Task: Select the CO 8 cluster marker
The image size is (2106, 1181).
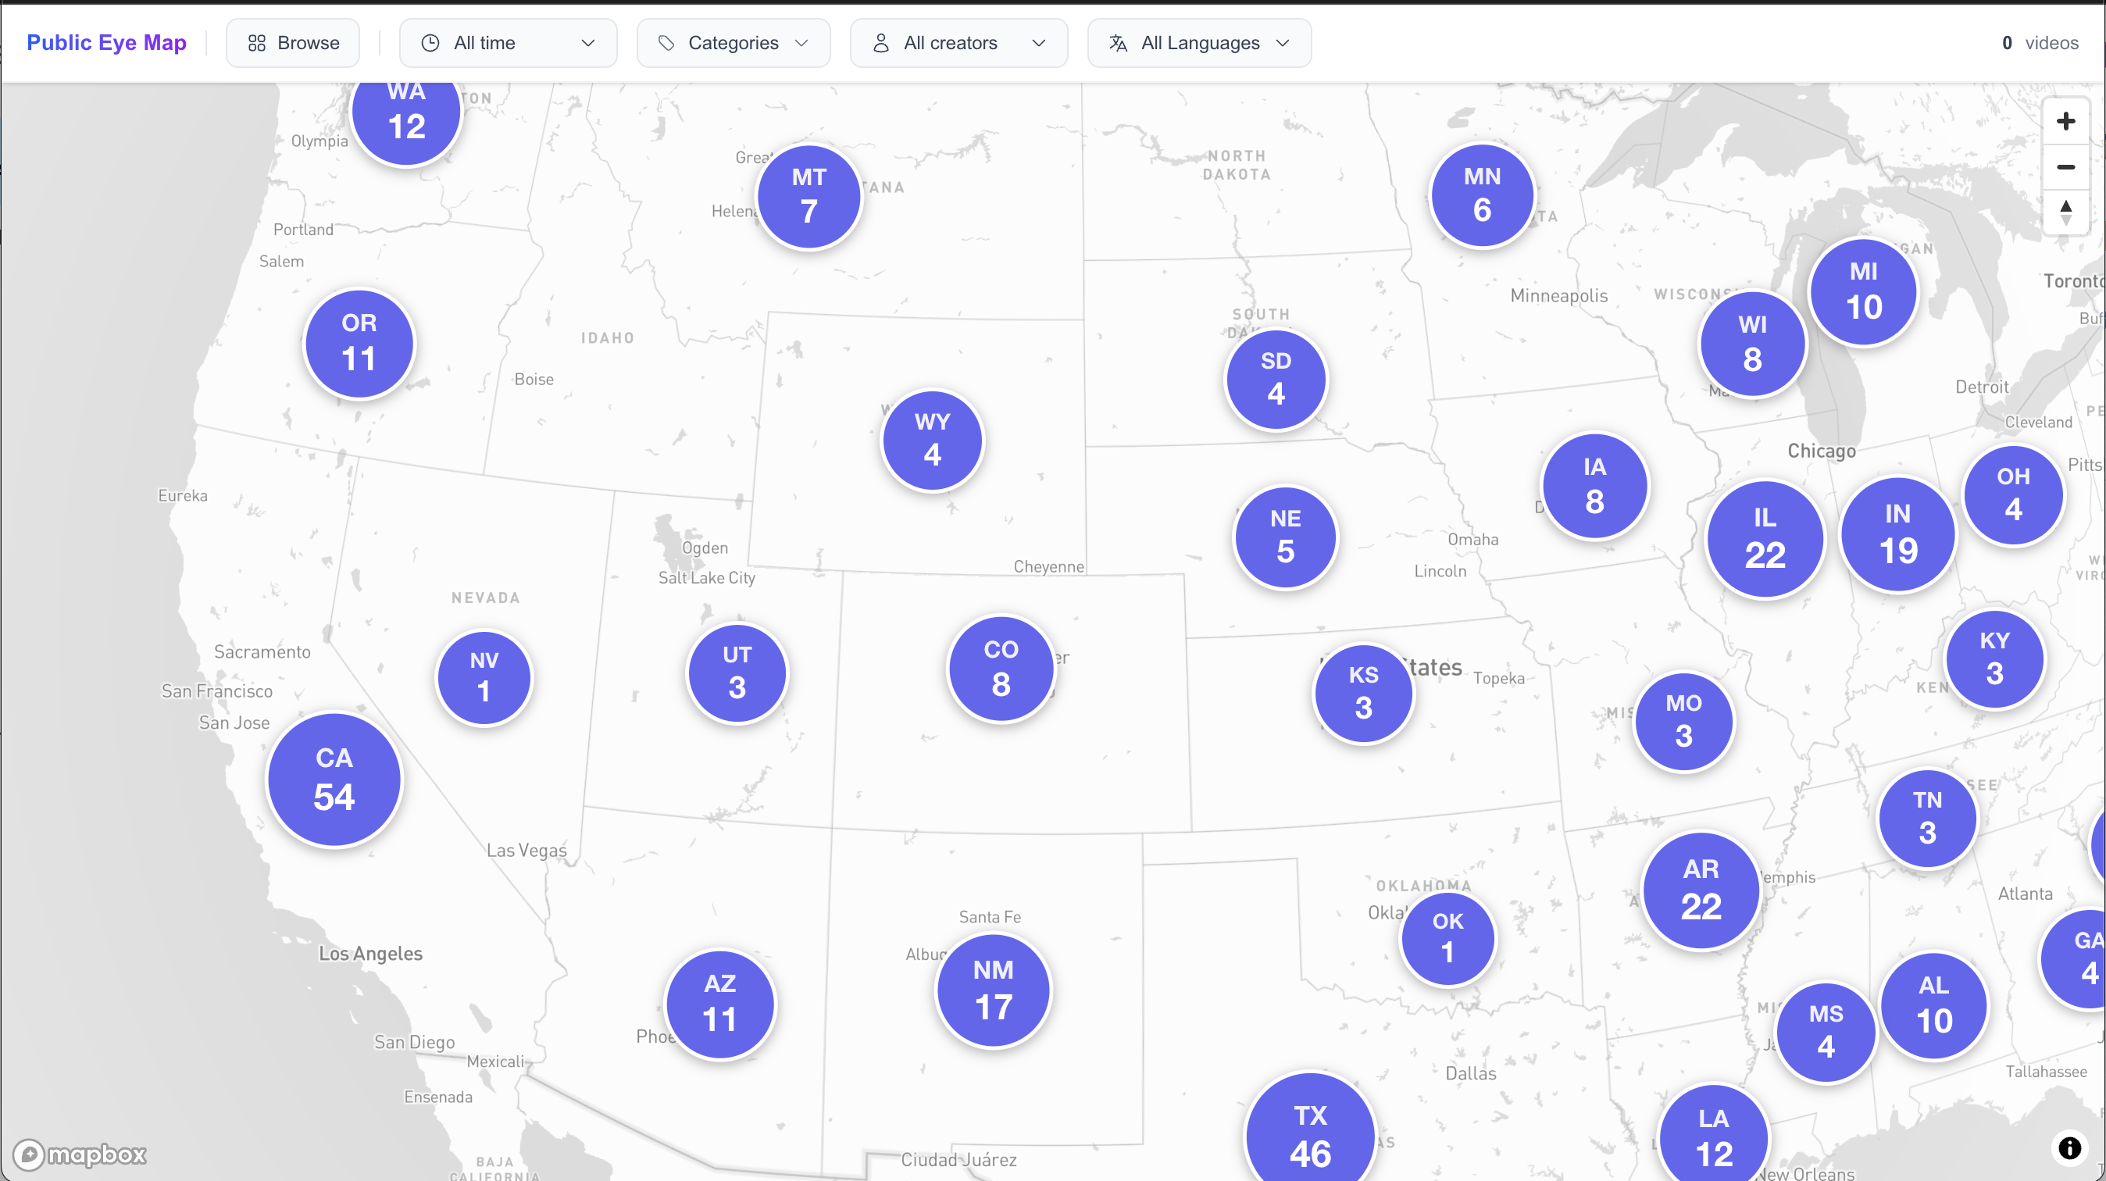Action: tap(1001, 669)
